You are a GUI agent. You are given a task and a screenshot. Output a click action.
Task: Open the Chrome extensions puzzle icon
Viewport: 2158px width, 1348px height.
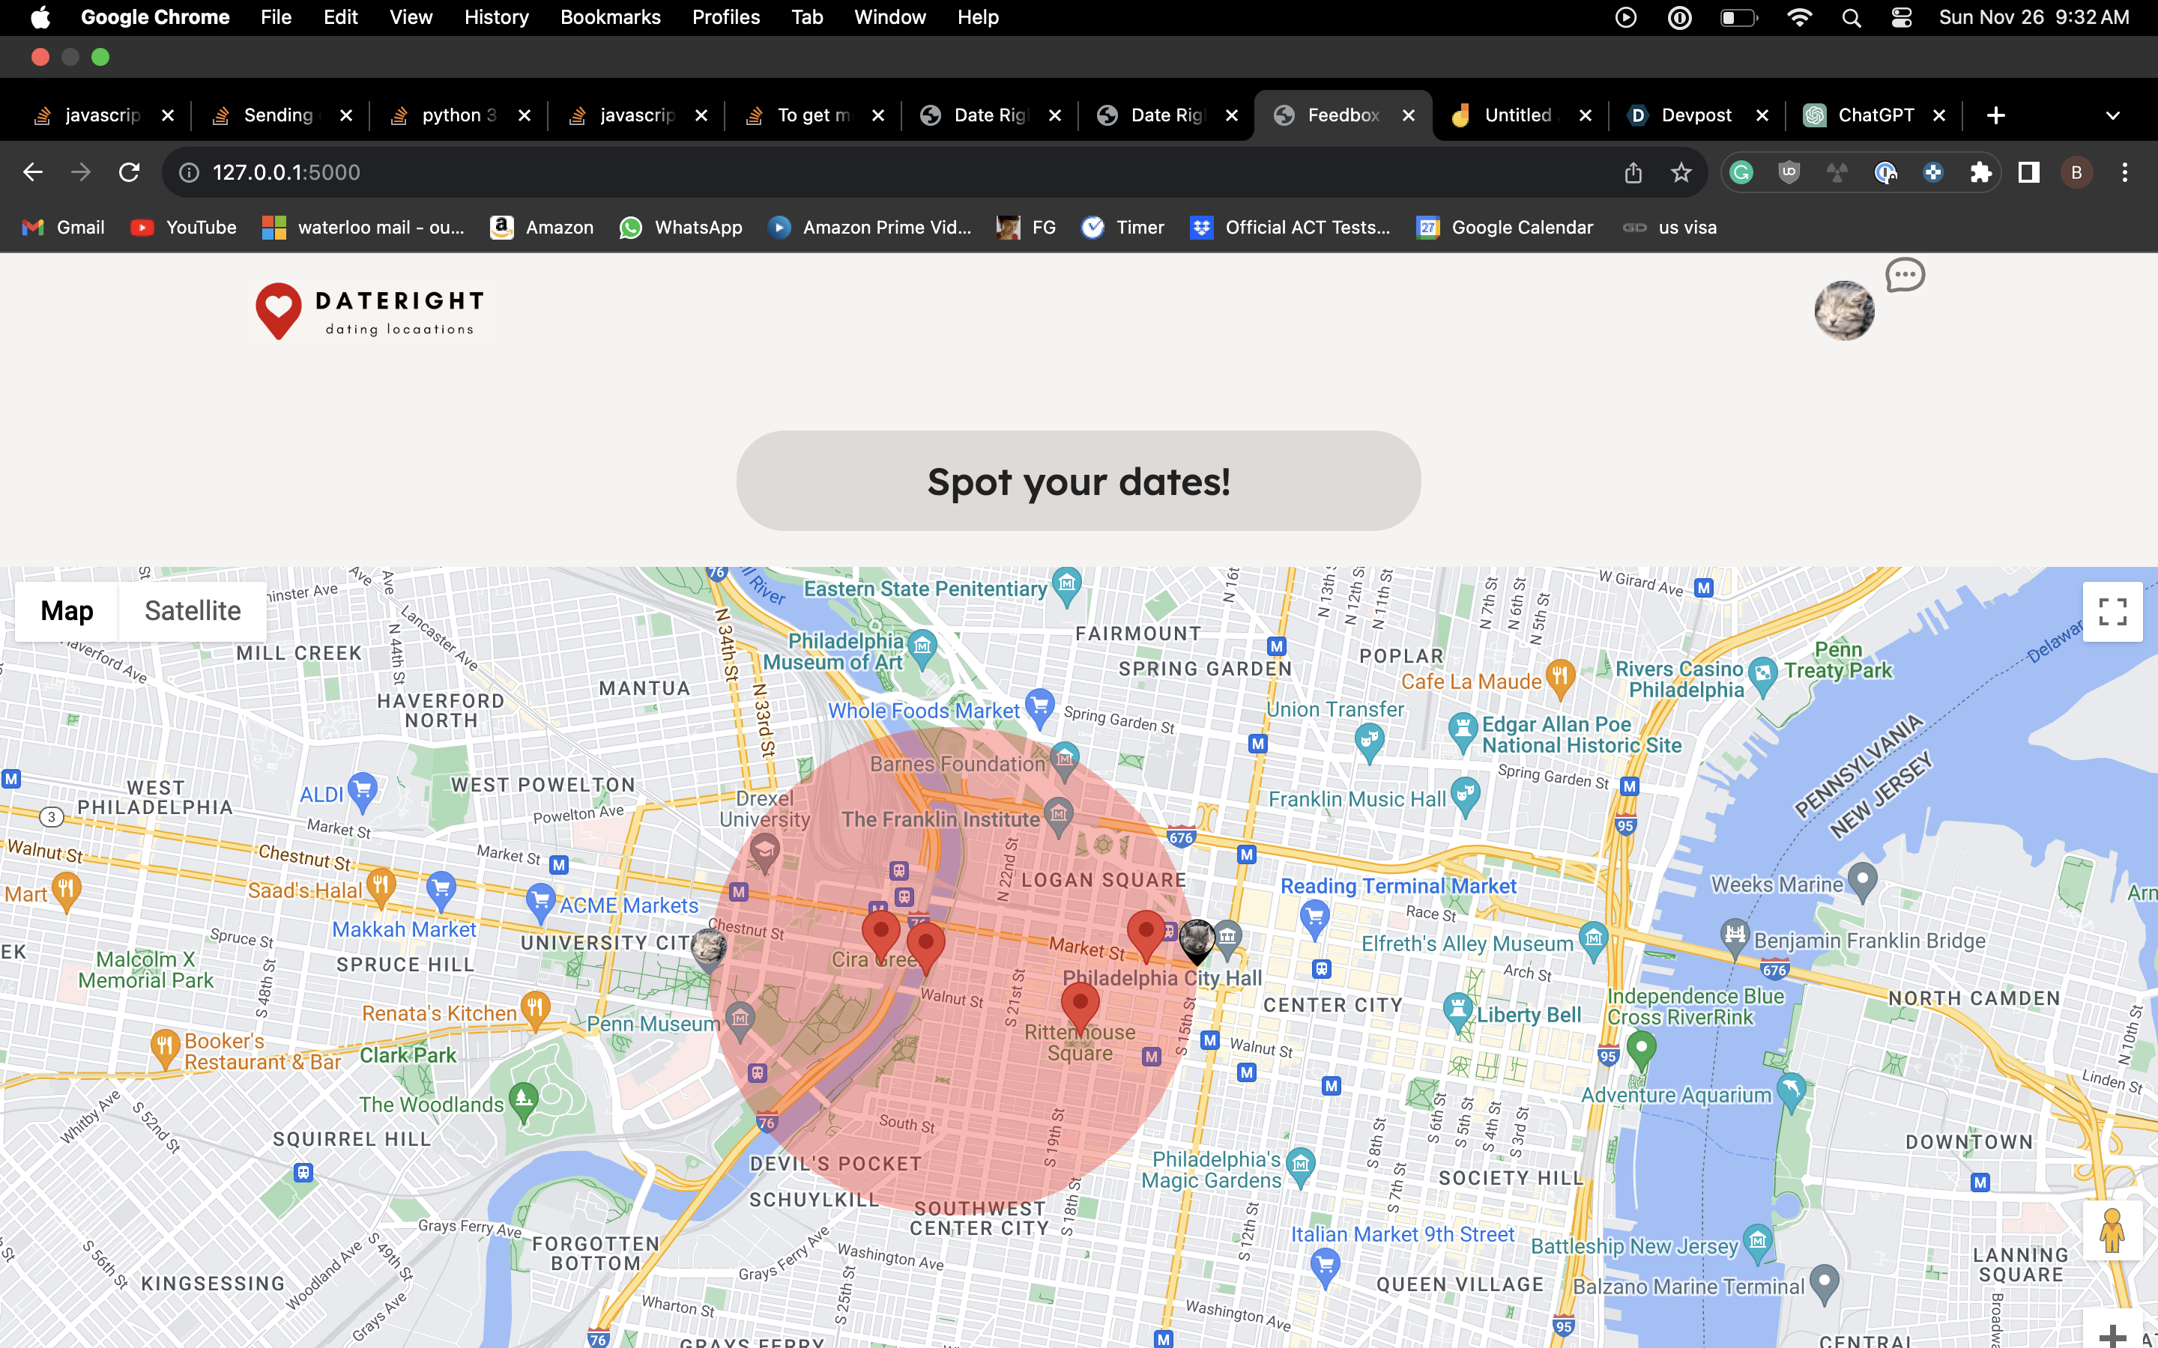pyautogui.click(x=1980, y=172)
